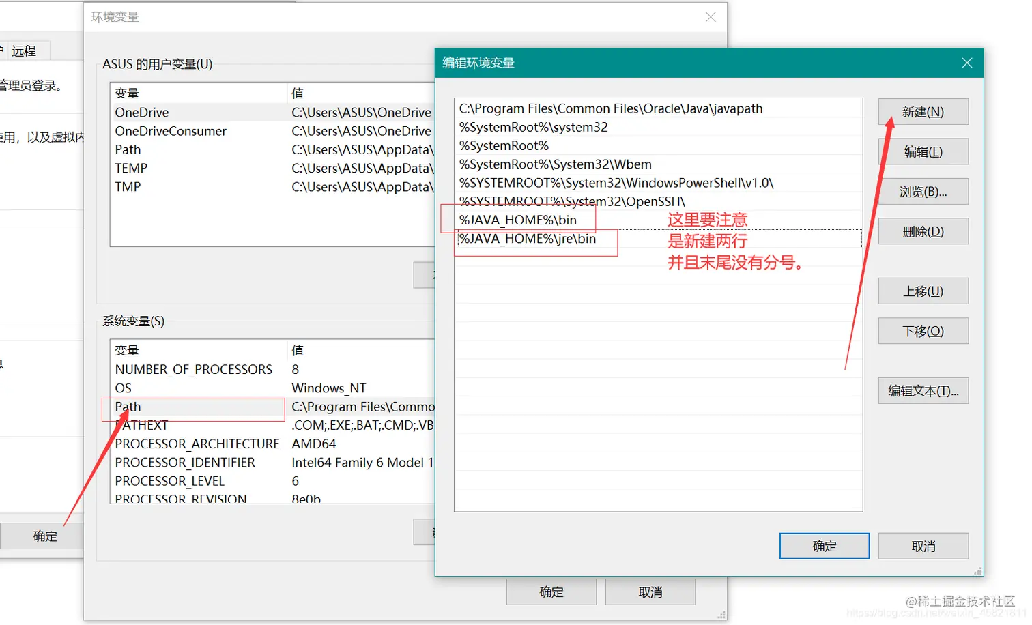Select the TEMP user variable
1032x625 pixels.
[130, 168]
